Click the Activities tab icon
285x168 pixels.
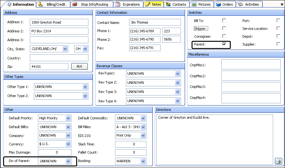click(x=240, y=4)
